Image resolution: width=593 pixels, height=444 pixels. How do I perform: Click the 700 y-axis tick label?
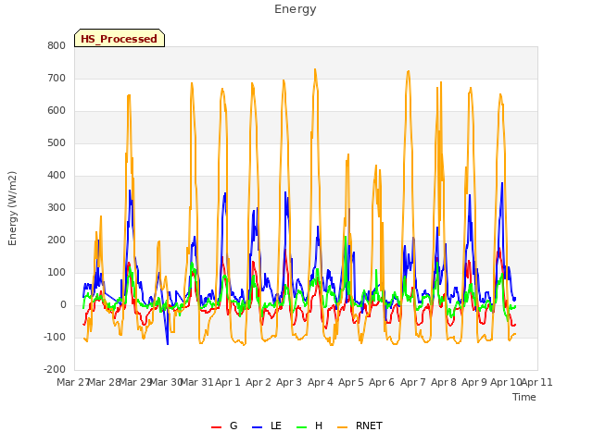point(57,78)
